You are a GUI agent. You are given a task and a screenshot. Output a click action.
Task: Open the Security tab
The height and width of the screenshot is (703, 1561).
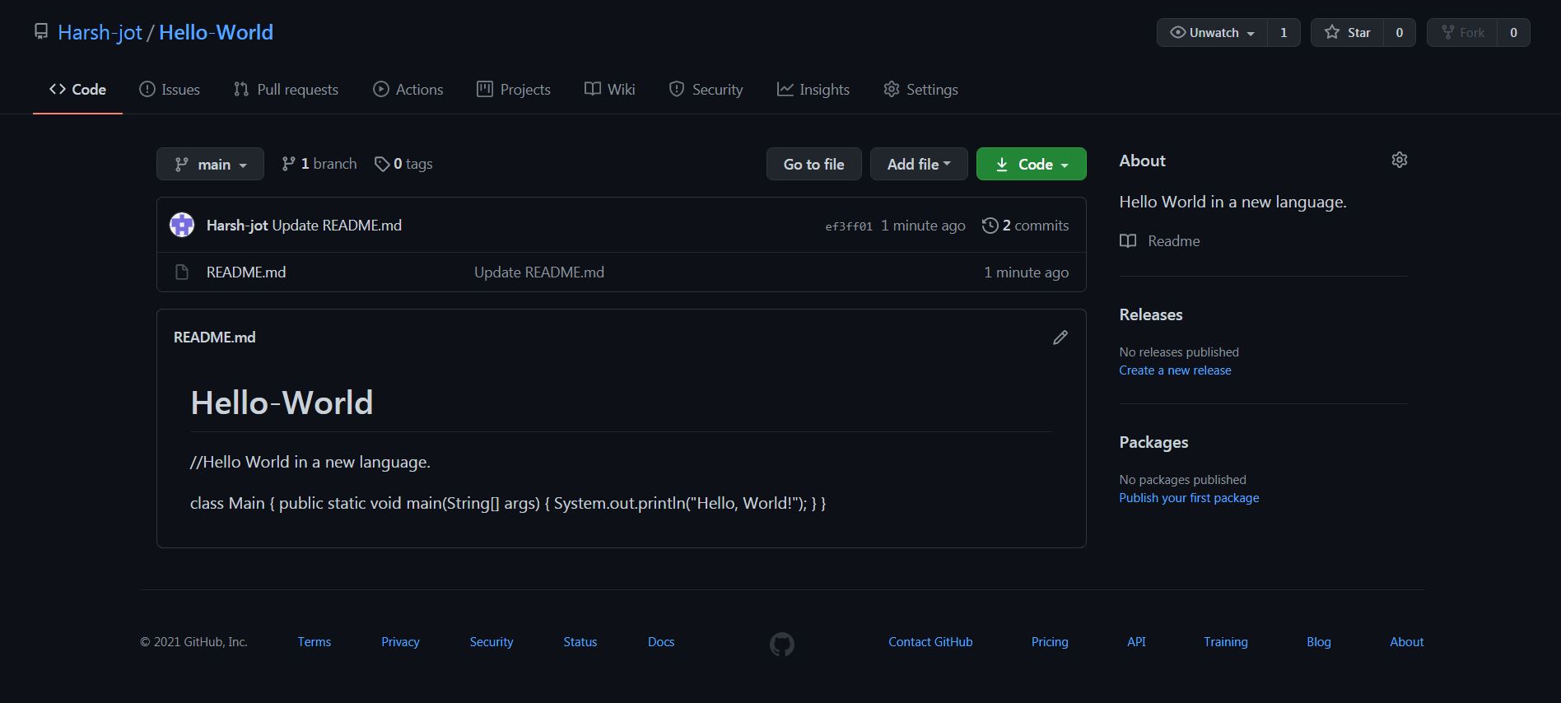click(x=706, y=89)
